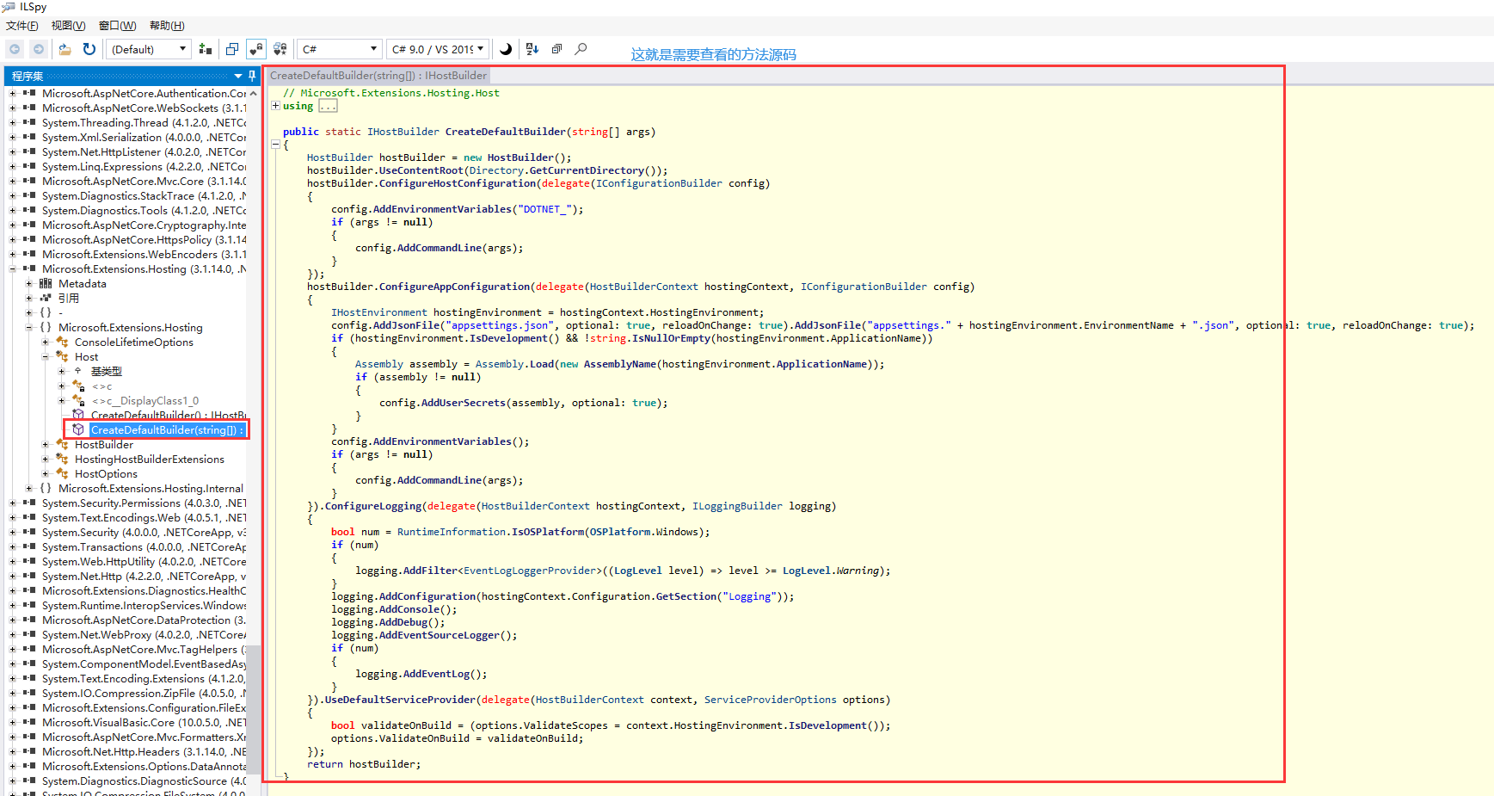Expand the HostBuilder class node
Viewport: 1494px width, 796px height.
(46, 444)
